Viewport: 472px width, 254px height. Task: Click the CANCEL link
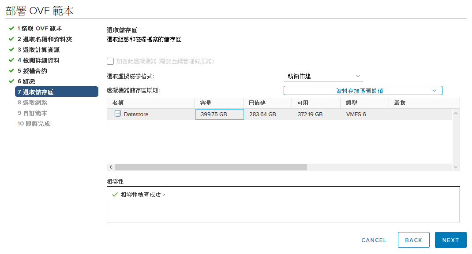(x=374, y=240)
